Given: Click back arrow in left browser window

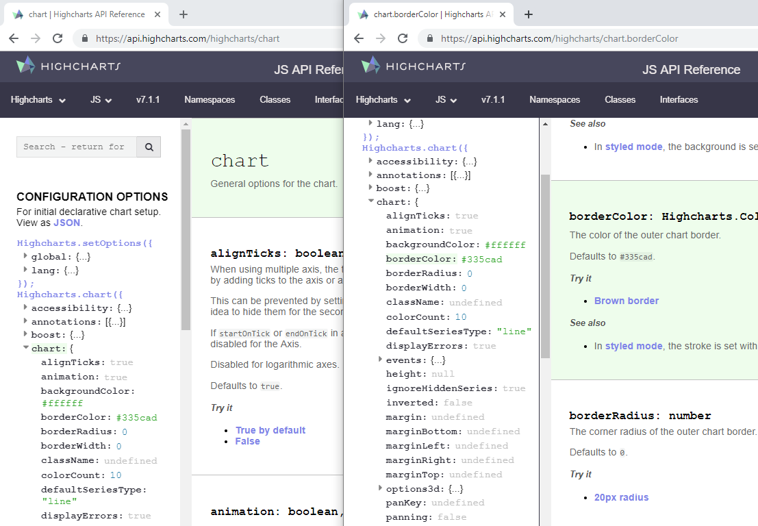Looking at the screenshot, I should pos(13,39).
